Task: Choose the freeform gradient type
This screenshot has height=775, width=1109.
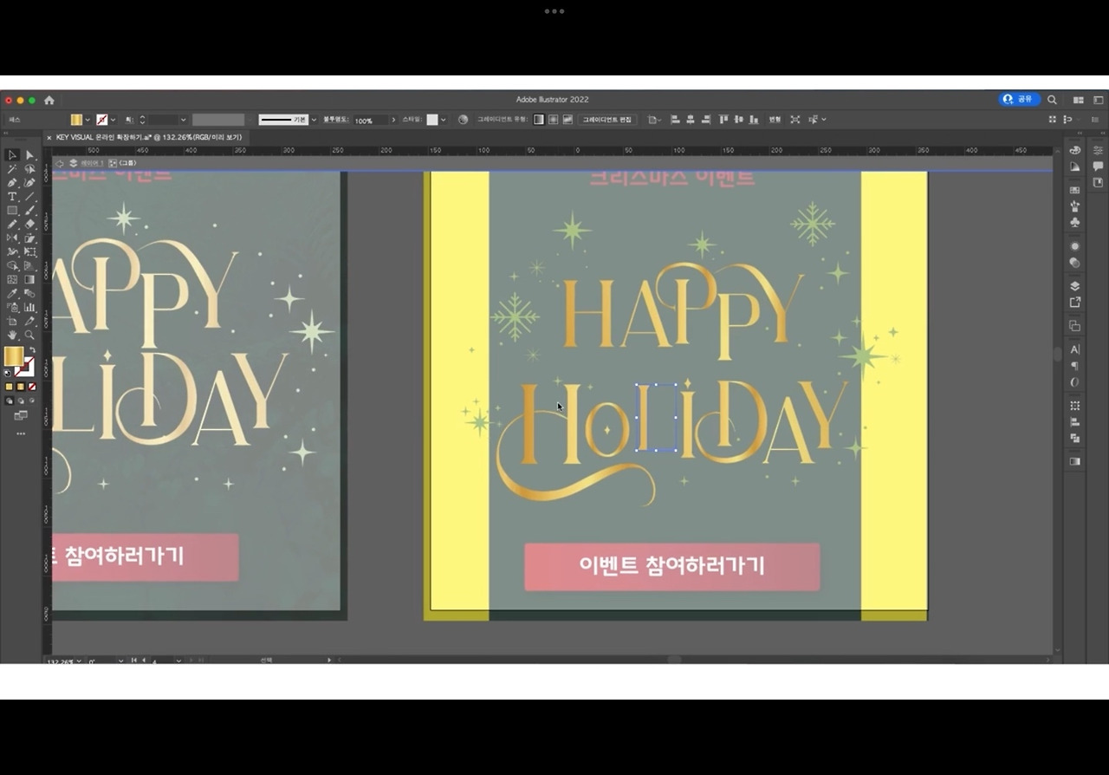Action: [x=567, y=120]
